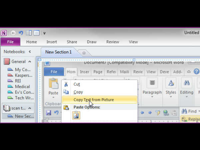Select the New Section 1 tab
Viewport: 200px width, 150px height.
[x=58, y=52]
